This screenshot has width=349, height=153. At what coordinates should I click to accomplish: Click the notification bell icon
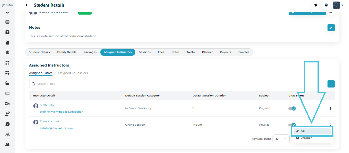(316, 5)
